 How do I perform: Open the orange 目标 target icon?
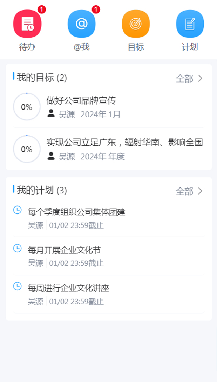click(x=136, y=24)
